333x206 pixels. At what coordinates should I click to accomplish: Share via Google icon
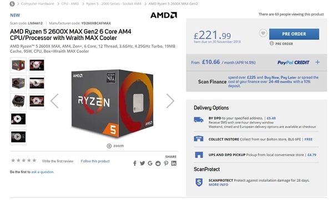pyautogui.click(x=150, y=163)
